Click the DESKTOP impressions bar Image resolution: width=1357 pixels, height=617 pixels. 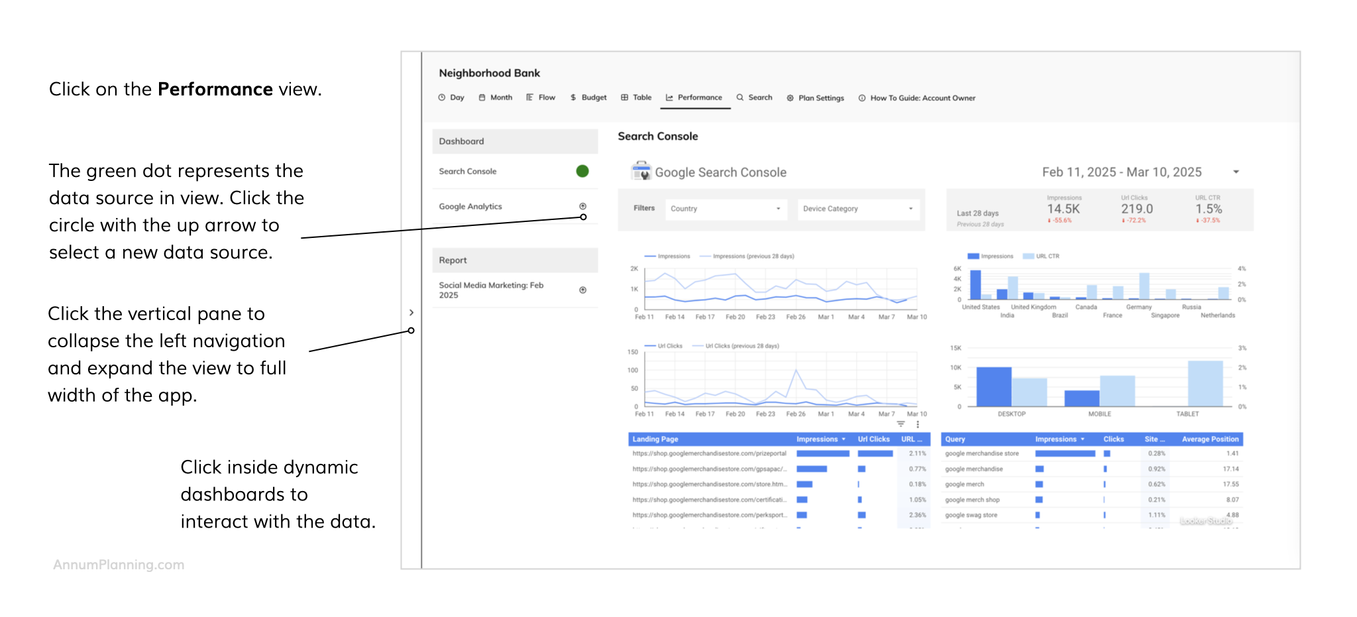994,386
